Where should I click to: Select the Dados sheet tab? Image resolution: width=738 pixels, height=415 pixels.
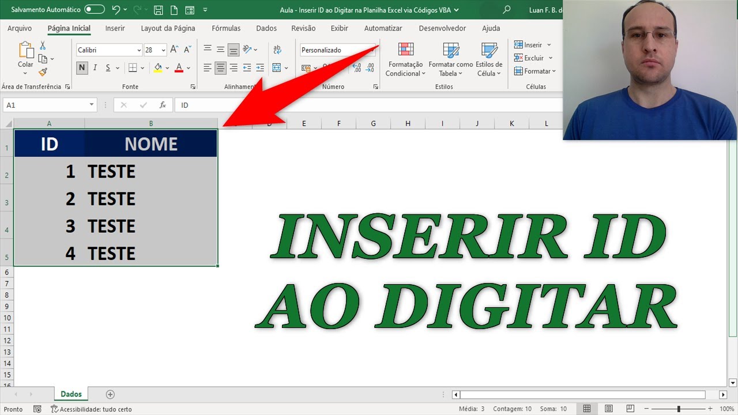71,394
